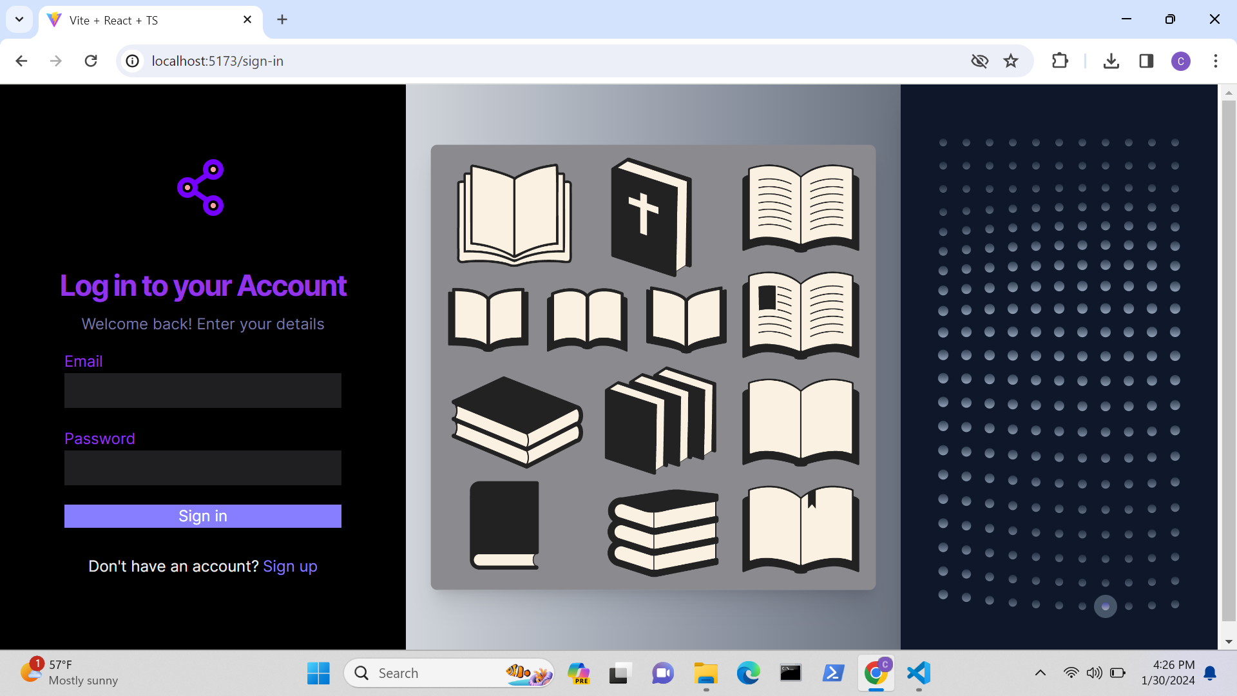Open the tab search chevron dropdown

(19, 19)
